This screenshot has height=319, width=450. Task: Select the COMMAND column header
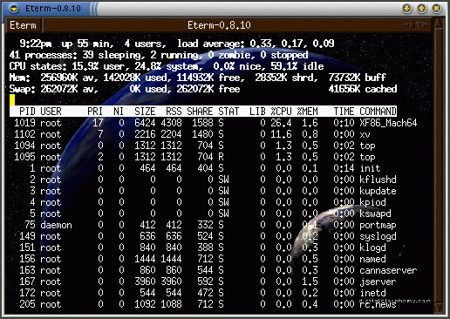click(378, 112)
